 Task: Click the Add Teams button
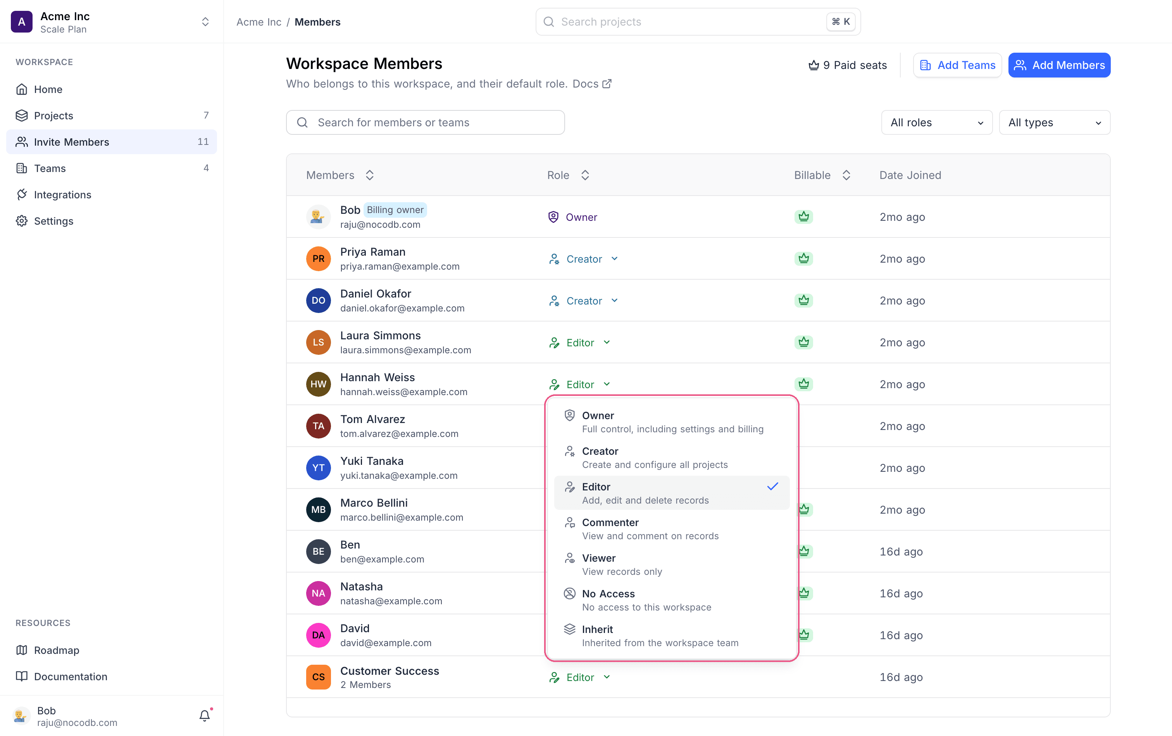pos(957,65)
